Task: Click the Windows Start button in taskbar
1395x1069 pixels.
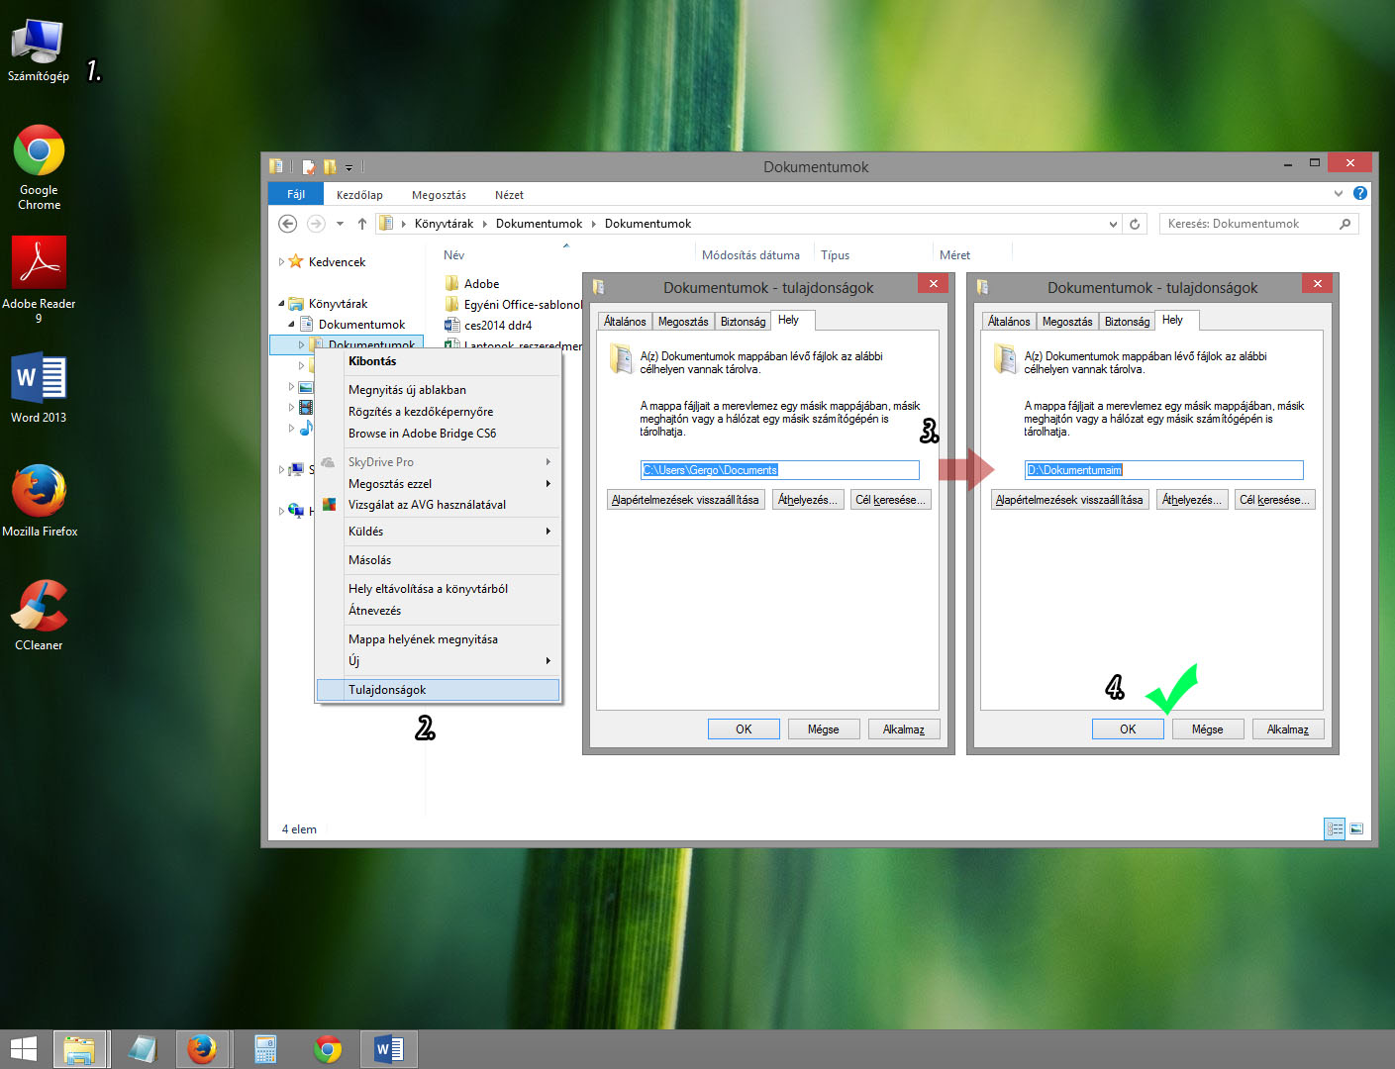Action: coord(23,1049)
